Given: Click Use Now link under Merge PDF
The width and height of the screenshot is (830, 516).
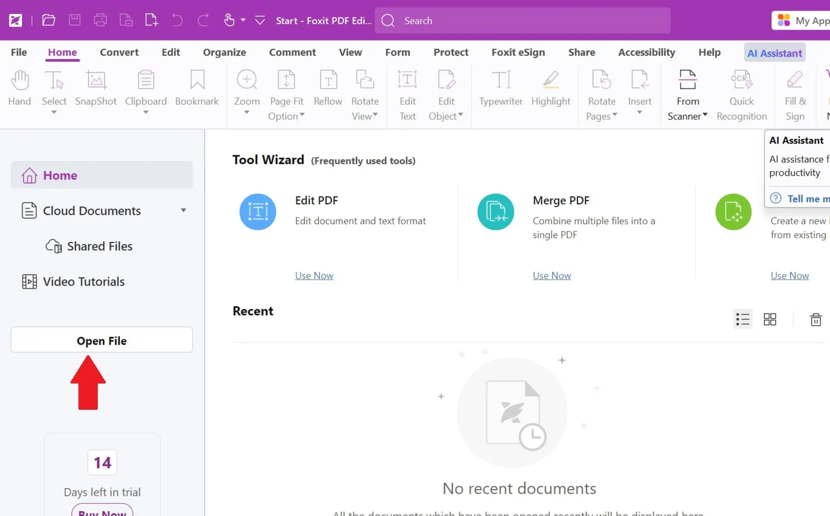Looking at the screenshot, I should tap(552, 275).
